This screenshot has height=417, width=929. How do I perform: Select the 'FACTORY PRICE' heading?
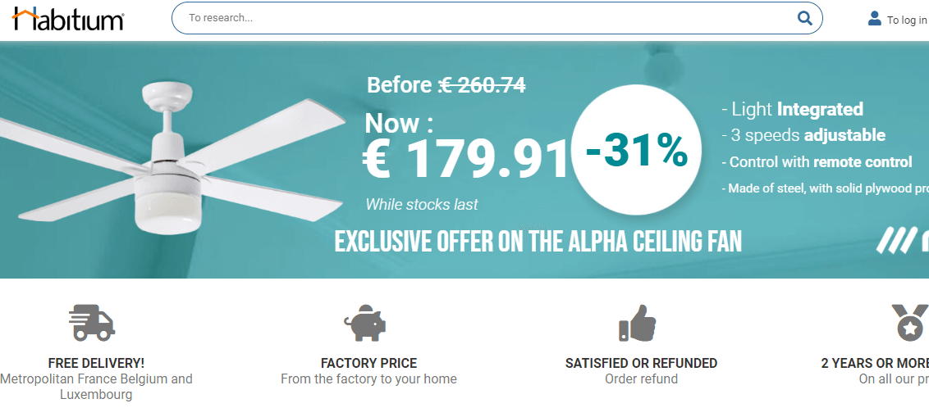point(368,363)
